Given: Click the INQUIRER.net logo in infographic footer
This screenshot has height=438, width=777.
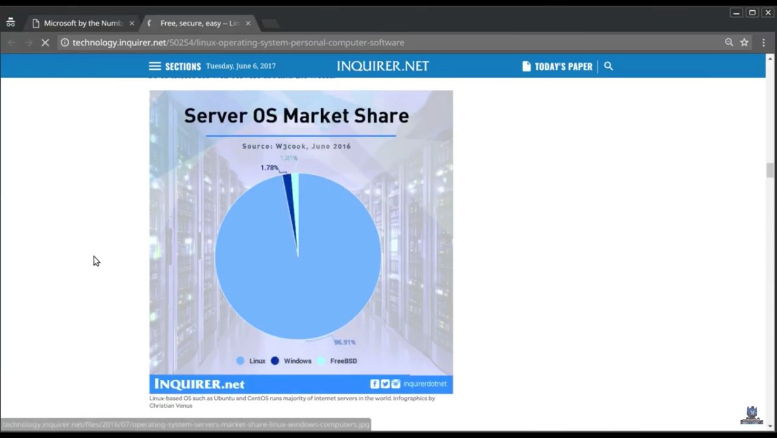Looking at the screenshot, I should [x=199, y=384].
